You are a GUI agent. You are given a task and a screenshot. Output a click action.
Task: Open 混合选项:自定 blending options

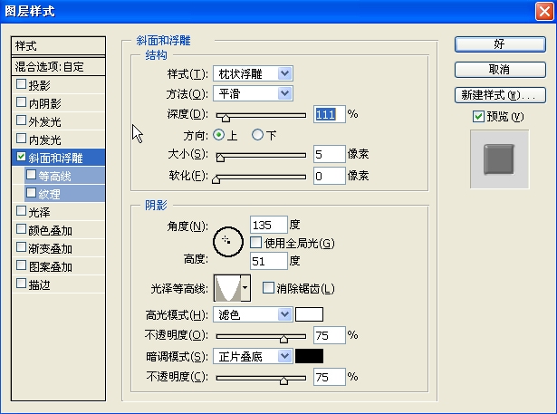[x=58, y=66]
